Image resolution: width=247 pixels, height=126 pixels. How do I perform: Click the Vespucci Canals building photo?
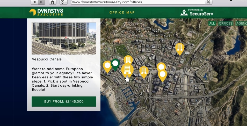pos(64,39)
